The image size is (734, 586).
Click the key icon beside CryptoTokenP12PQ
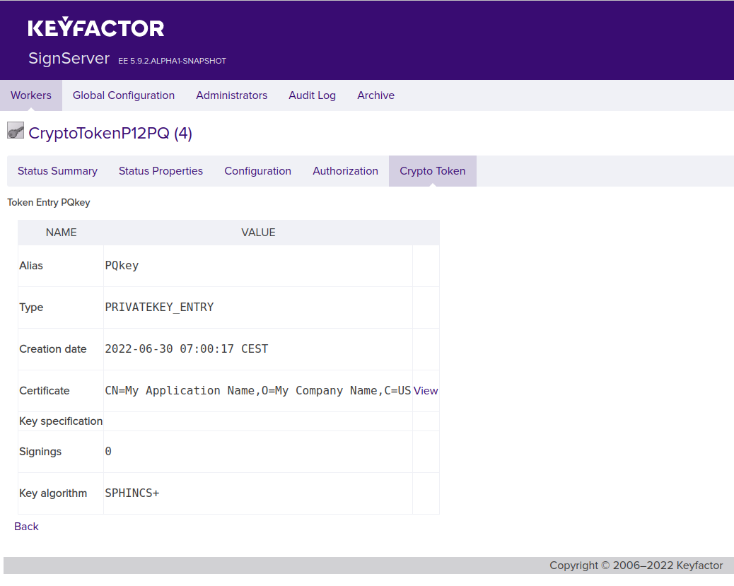pos(16,131)
